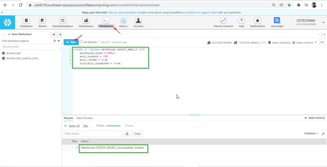Launch Snowsight interface
327x167 pixels.
pyautogui.click(x=277, y=22)
